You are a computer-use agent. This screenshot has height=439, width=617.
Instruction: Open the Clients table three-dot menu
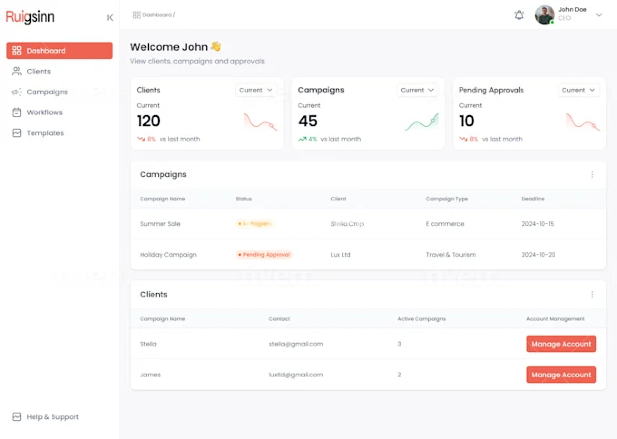point(592,294)
